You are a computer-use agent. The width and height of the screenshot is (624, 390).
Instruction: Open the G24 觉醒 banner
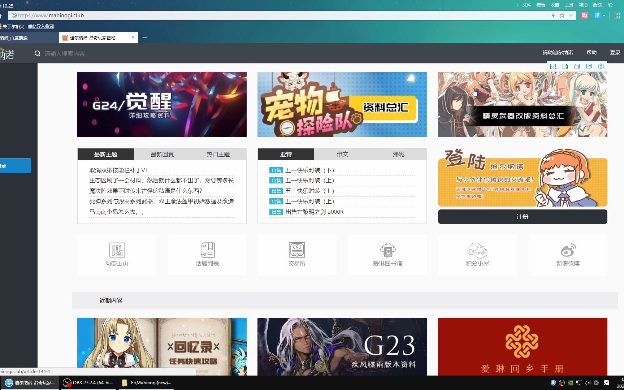point(162,104)
